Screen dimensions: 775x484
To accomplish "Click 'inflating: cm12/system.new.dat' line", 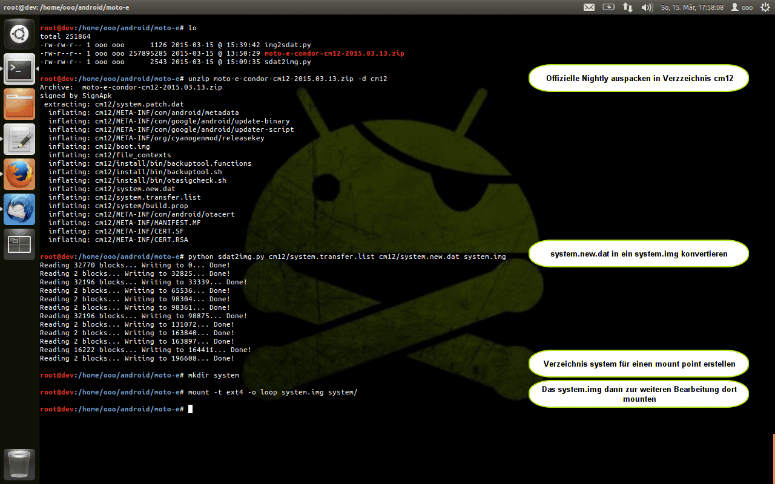I will click(x=112, y=189).
